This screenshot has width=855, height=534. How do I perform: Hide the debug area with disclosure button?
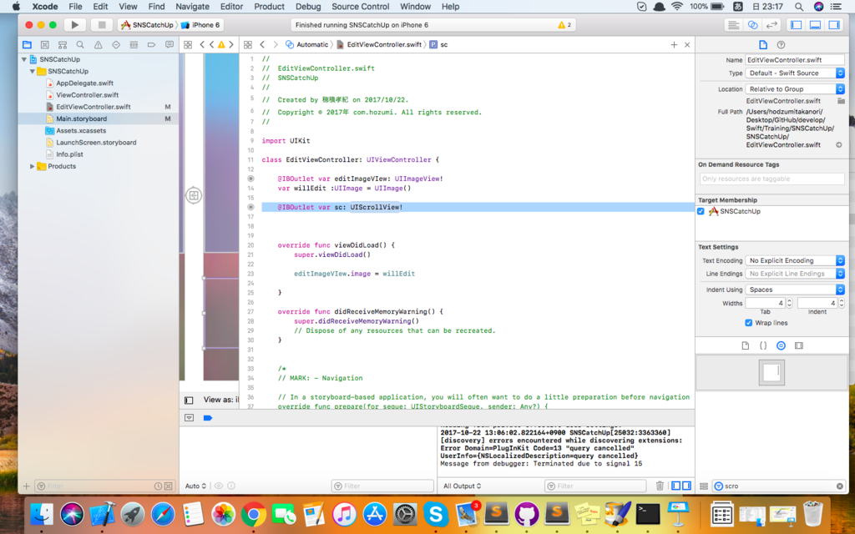[x=190, y=418]
